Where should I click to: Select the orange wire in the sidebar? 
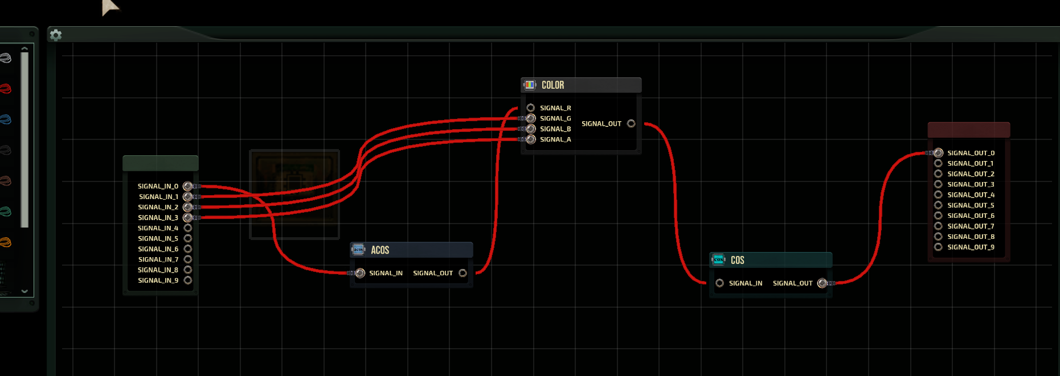(x=5, y=242)
